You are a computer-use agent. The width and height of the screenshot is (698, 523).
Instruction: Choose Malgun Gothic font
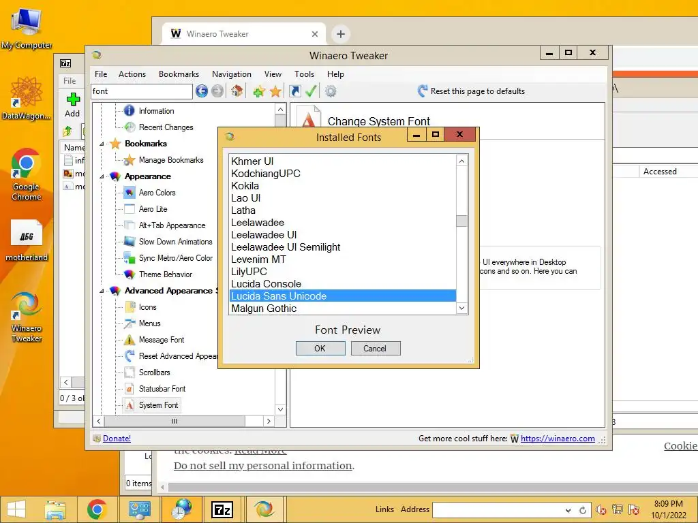(342, 308)
